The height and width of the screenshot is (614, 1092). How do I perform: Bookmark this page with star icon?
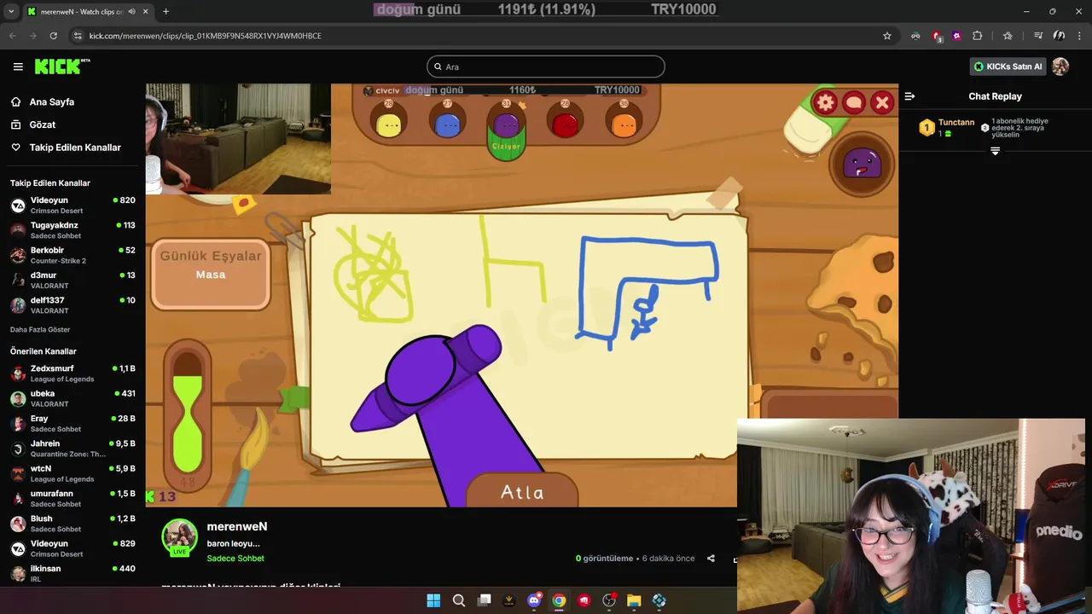(887, 36)
